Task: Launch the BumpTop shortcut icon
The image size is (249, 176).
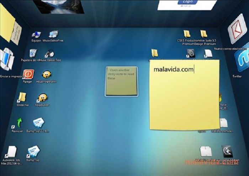Action: point(33,151)
